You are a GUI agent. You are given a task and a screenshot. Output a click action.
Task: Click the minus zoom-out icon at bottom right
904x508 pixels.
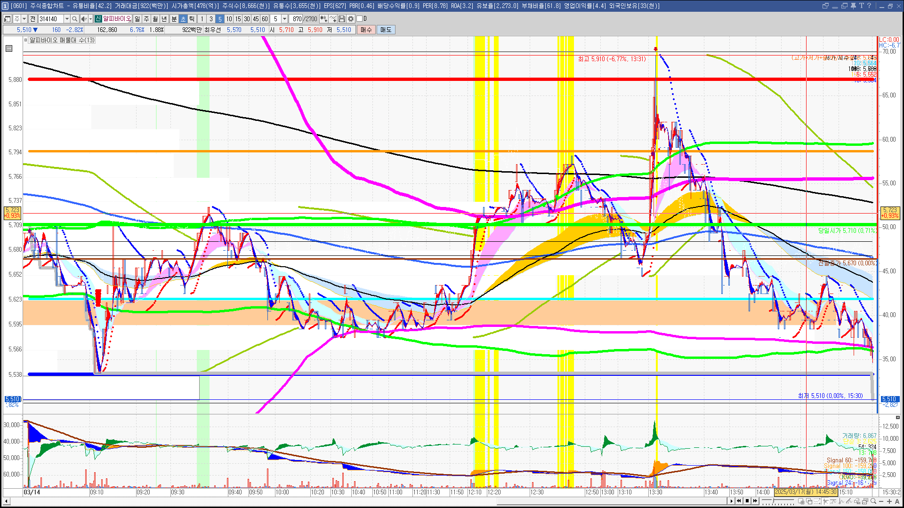[x=881, y=501]
